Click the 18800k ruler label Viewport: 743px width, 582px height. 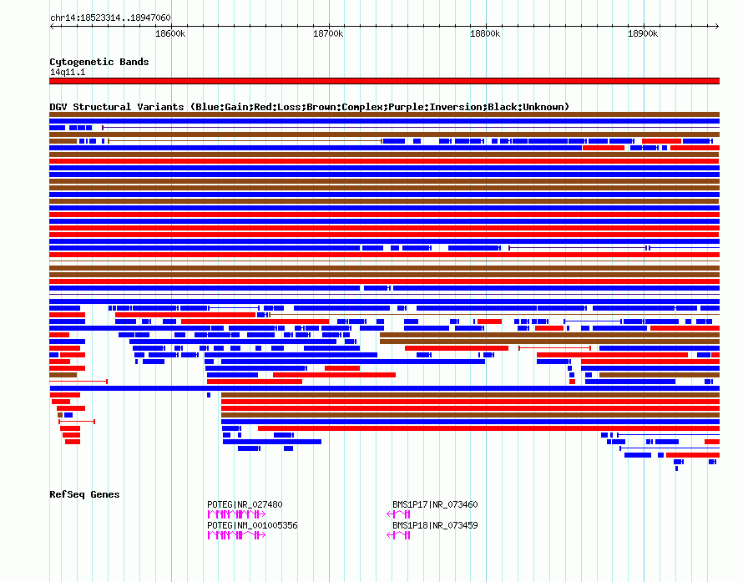pos(485,33)
